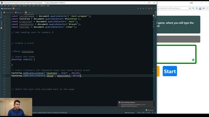
Task: Click the blue circular extension icon in browser
Action: tap(197, 8)
